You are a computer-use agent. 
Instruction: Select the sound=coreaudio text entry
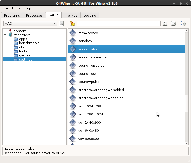tap(93, 57)
